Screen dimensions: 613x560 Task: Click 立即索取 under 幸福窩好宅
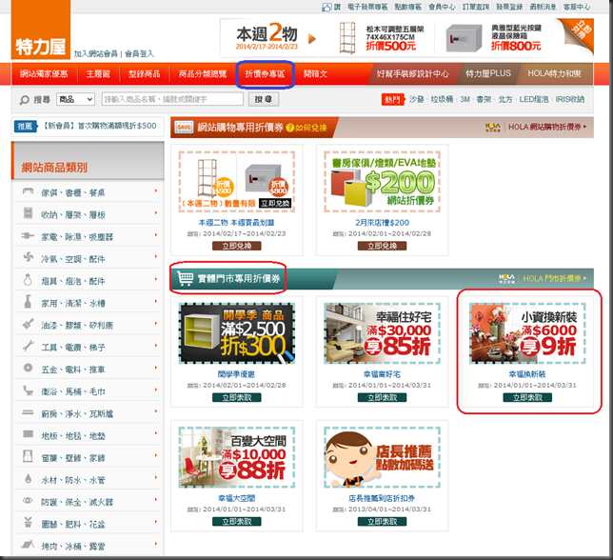tap(382, 398)
